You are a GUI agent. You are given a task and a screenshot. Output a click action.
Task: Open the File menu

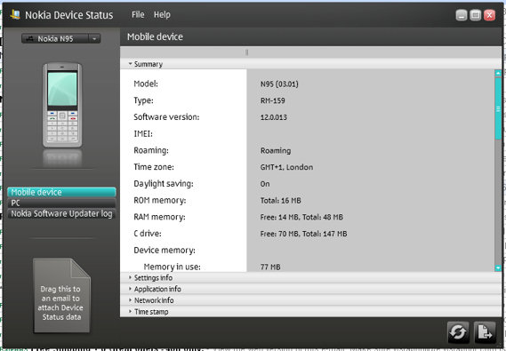pyautogui.click(x=138, y=14)
